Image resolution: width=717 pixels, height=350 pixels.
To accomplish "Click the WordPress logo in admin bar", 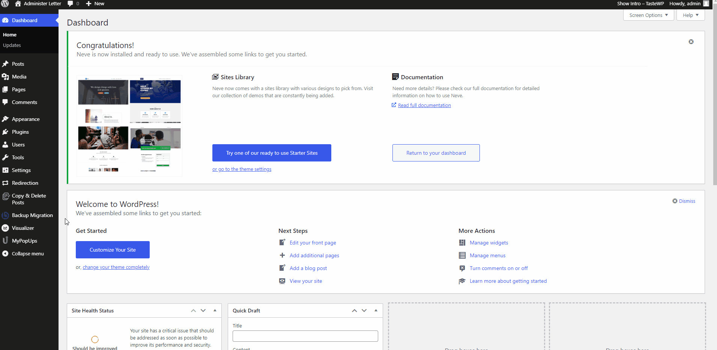I will 5,4.
